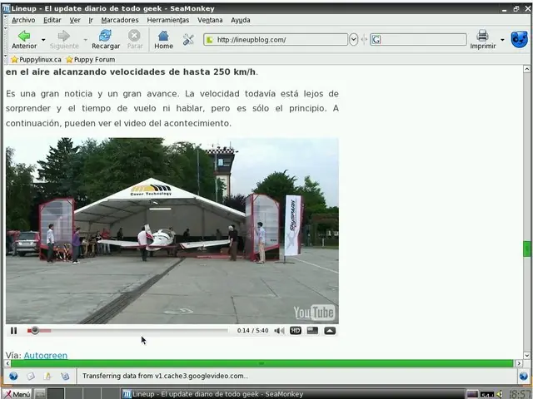Click the volume speaker tray icon
533x399 pixels.
(500, 394)
